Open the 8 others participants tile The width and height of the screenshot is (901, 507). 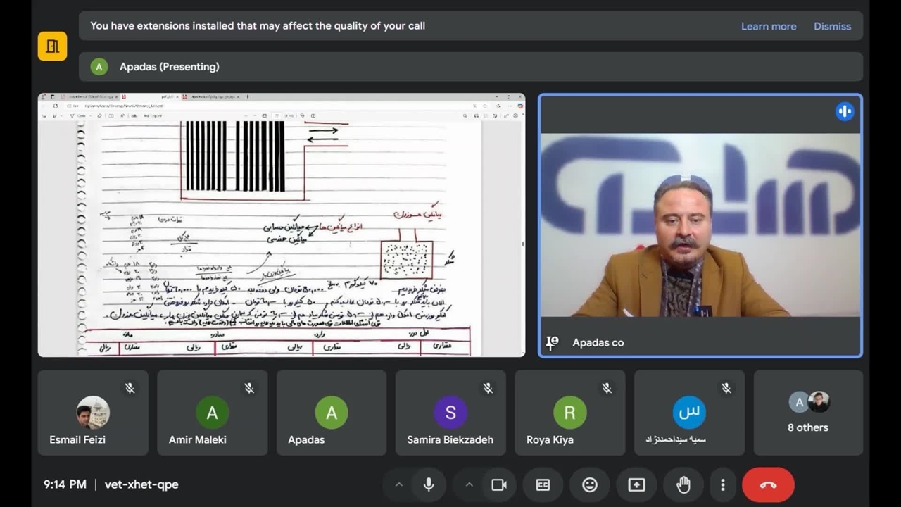click(x=808, y=413)
